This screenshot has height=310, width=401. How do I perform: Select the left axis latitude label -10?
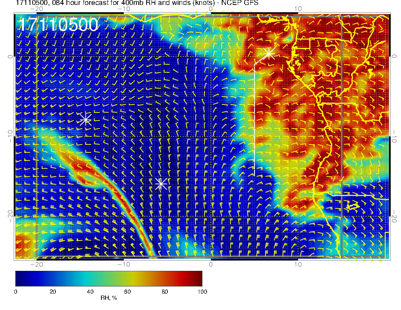10,136
